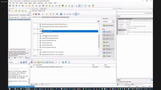Switch to Global Properties tab
Screen dimensions: 161x90
(x=46, y=17)
